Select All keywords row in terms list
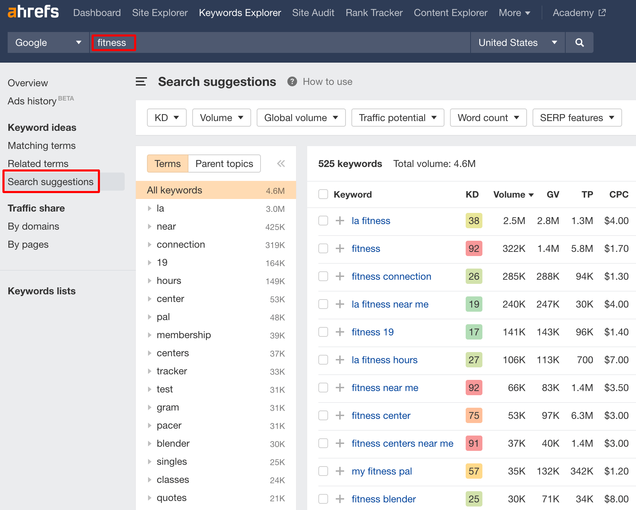The width and height of the screenshot is (636, 510). coord(216,190)
